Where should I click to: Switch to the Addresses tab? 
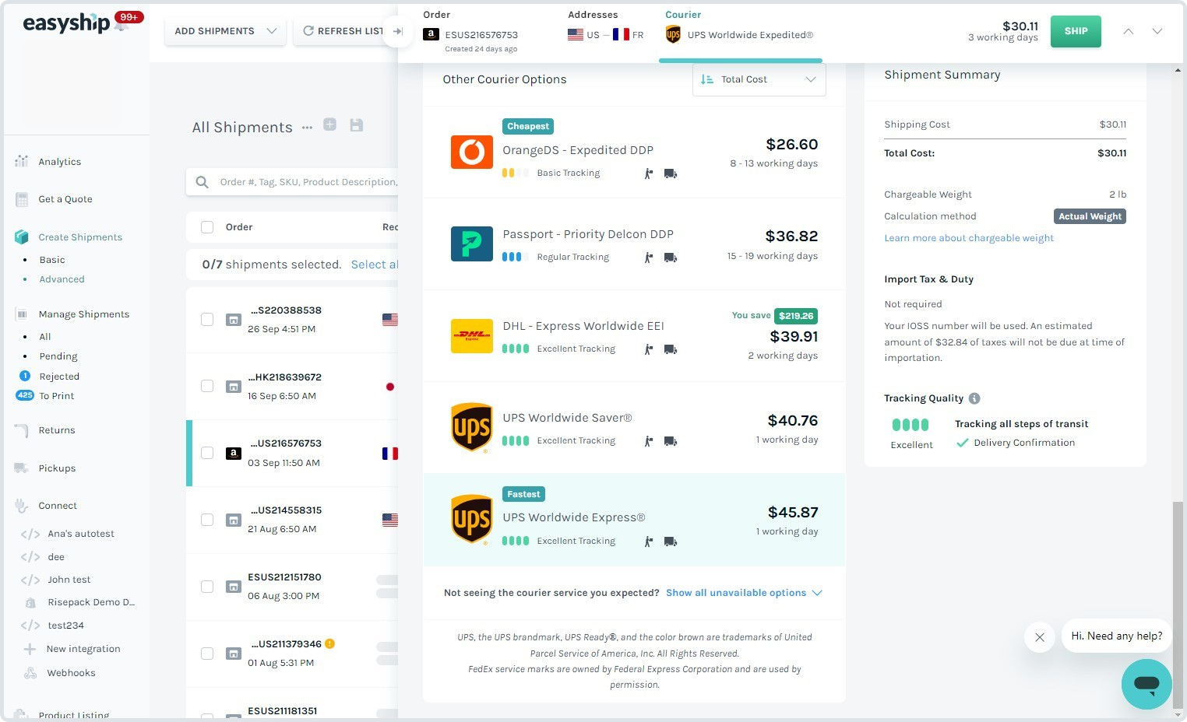tap(605, 26)
